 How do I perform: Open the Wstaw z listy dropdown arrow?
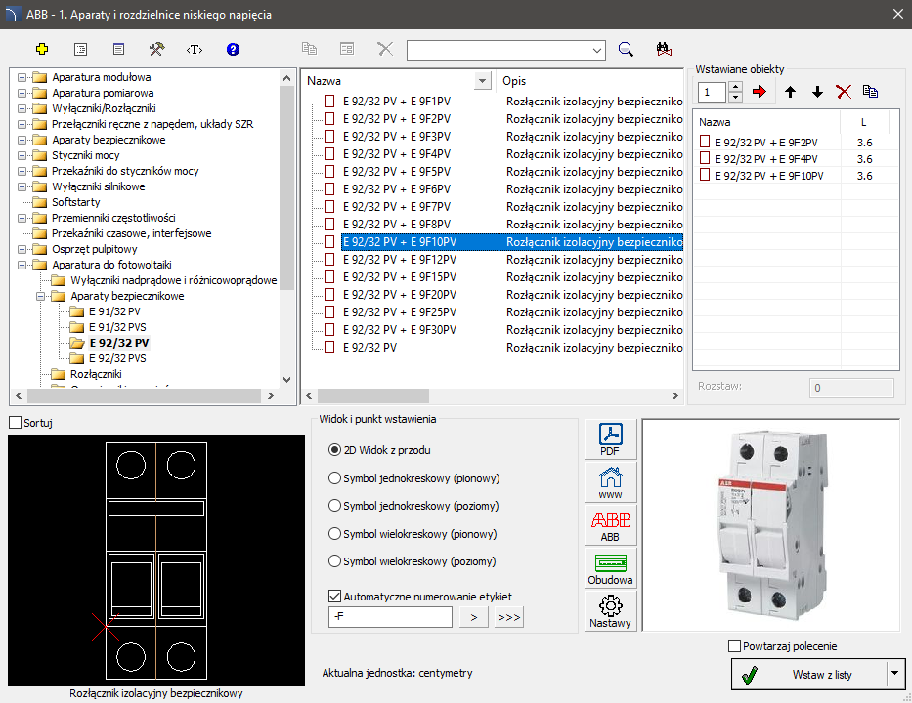894,674
